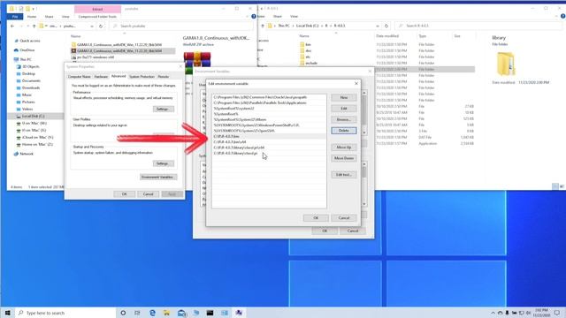Go back in the left Explorer window
The image size is (566, 318).
(12, 26)
